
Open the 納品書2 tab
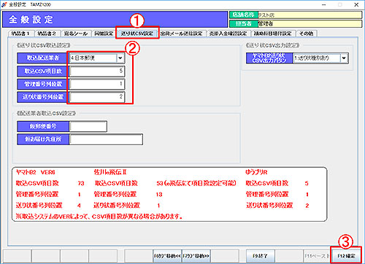(47, 34)
